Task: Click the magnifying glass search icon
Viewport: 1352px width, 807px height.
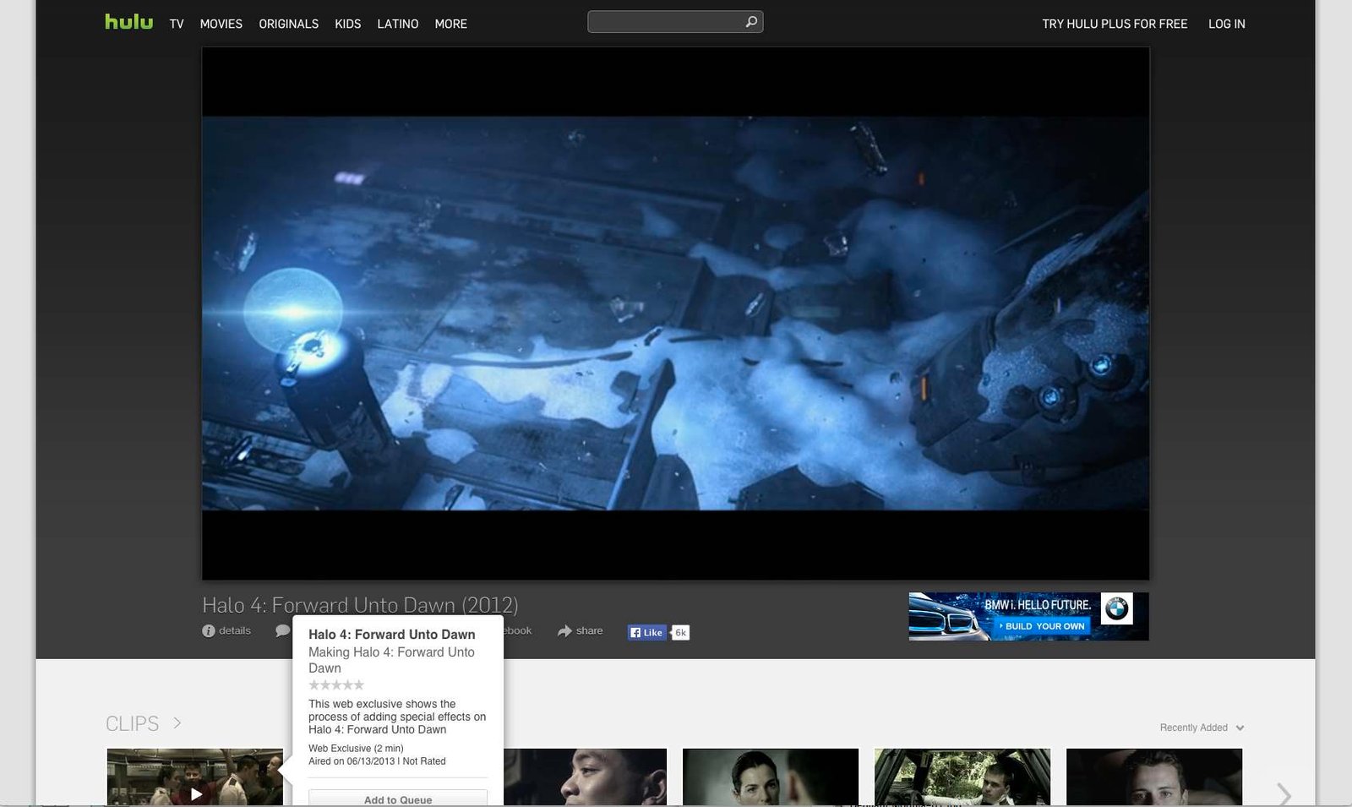Action: click(x=751, y=22)
